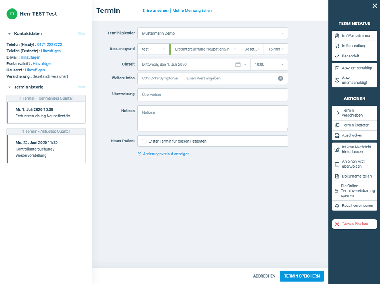Click Meine Meinung teilen link
The image size is (380, 284).
[x=192, y=10]
